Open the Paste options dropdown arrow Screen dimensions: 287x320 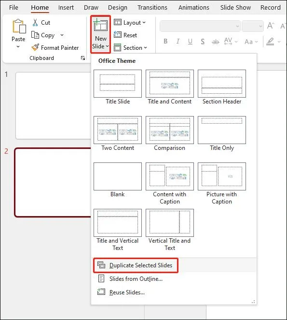pyautogui.click(x=18, y=47)
